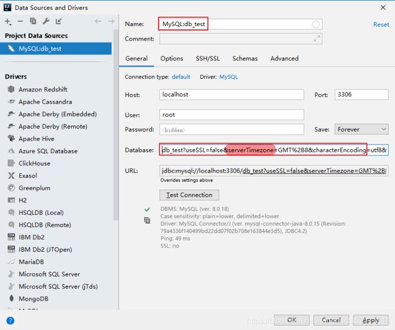Pick the Apache Hive driver
Viewport: 395px width, 330px height.
[x=36, y=138]
